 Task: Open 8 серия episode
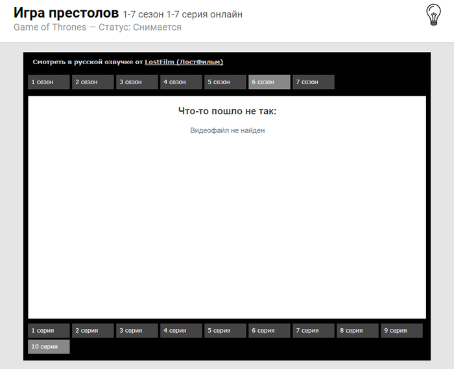(357, 331)
